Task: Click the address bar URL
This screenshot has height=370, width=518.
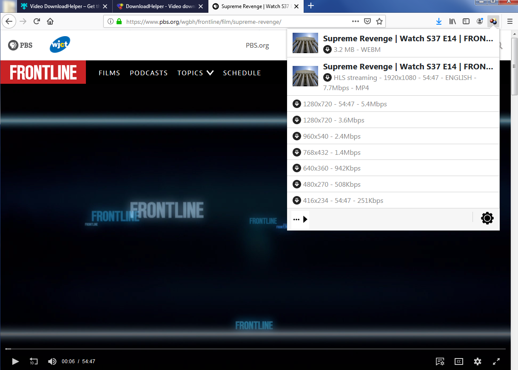Action: pyautogui.click(x=204, y=21)
